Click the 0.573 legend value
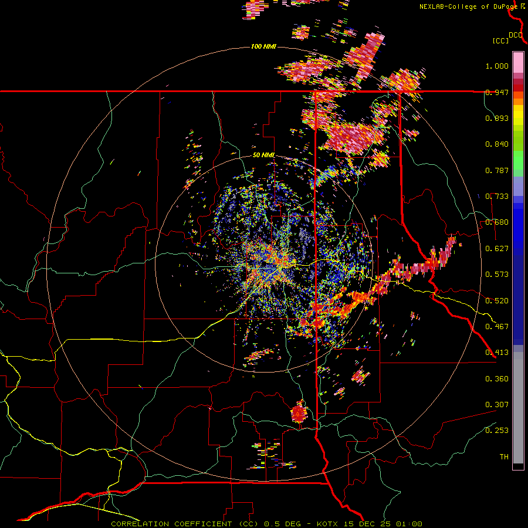Image resolution: width=528 pixels, height=528 pixels. click(497, 275)
